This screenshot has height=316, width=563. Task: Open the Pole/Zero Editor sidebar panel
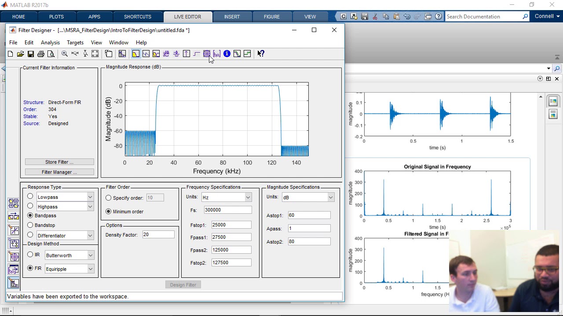[x=14, y=257]
